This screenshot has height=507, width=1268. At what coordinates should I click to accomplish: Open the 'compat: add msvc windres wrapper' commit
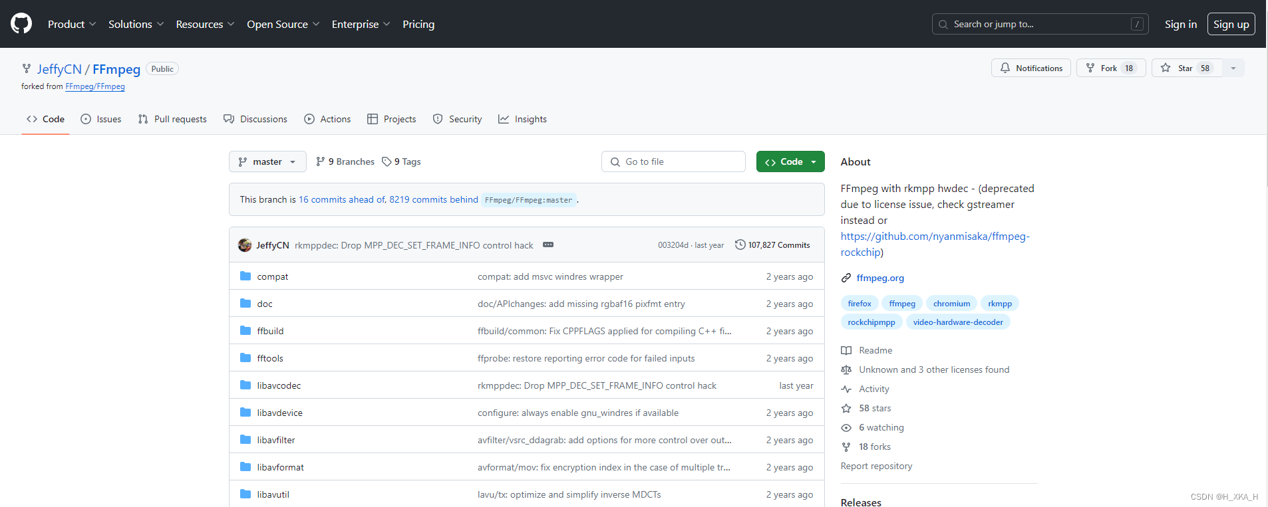[550, 276]
